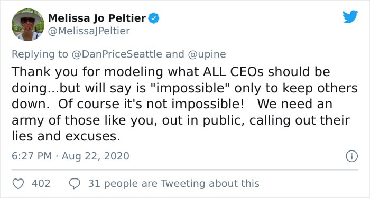Open the tweet info icon
Image resolution: width=370 pixels, height=198 pixels.
click(x=352, y=156)
